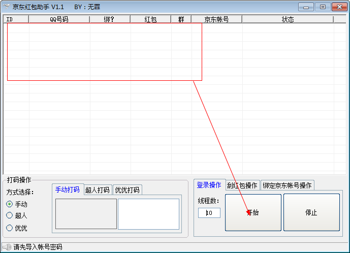Open the 绑定京东帐号操作 tab
The height and width of the screenshot is (253, 350).
pyautogui.click(x=288, y=185)
